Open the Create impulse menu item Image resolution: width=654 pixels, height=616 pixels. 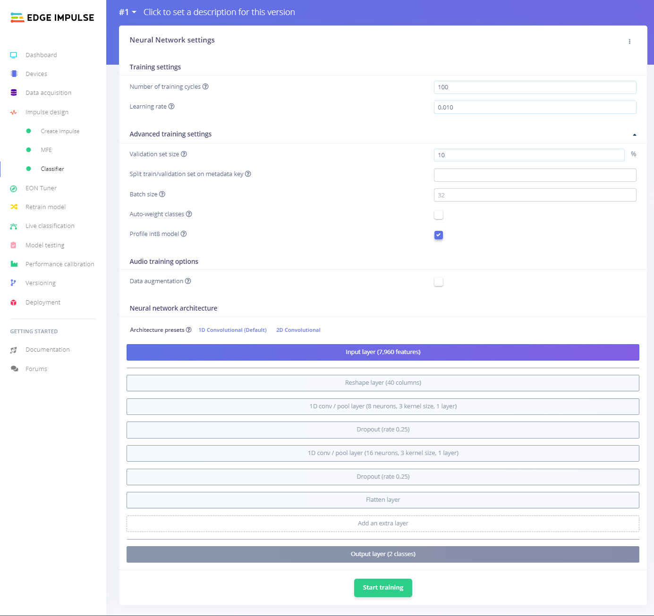coord(60,131)
